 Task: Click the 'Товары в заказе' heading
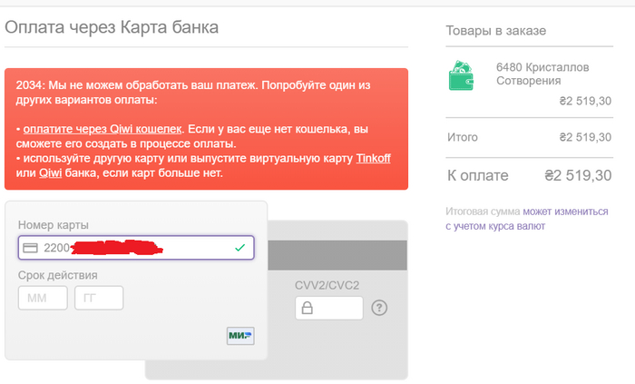(495, 31)
